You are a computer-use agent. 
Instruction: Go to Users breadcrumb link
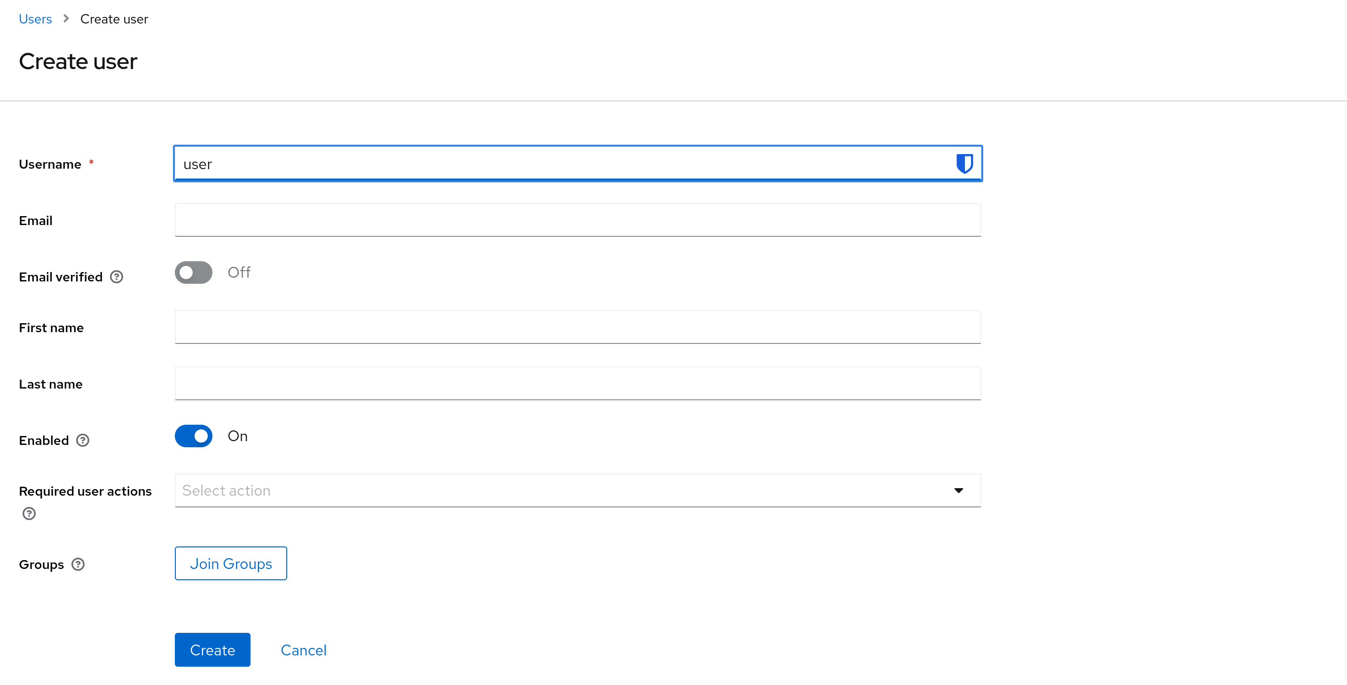tap(35, 19)
